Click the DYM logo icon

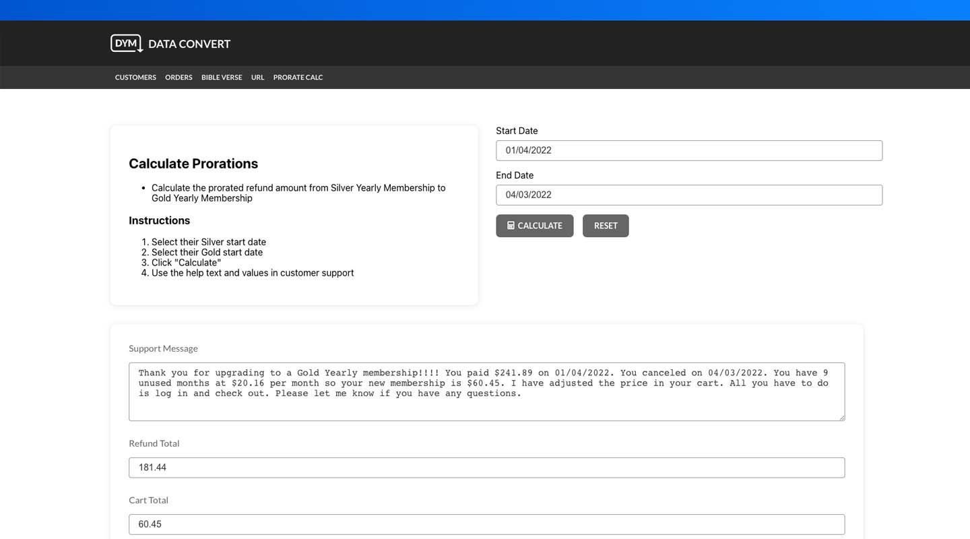coord(125,42)
